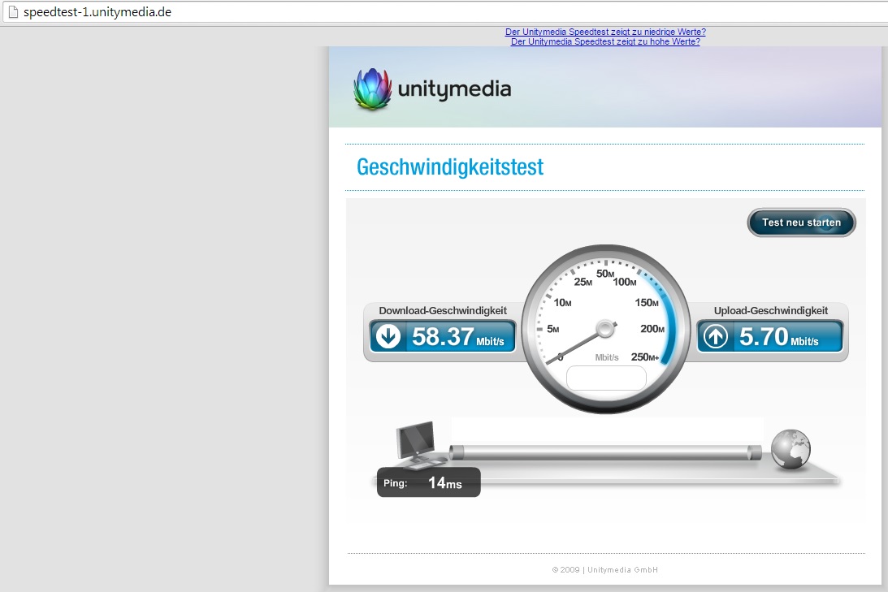Click the 50M gauge marking
The height and width of the screenshot is (592, 888).
(605, 274)
